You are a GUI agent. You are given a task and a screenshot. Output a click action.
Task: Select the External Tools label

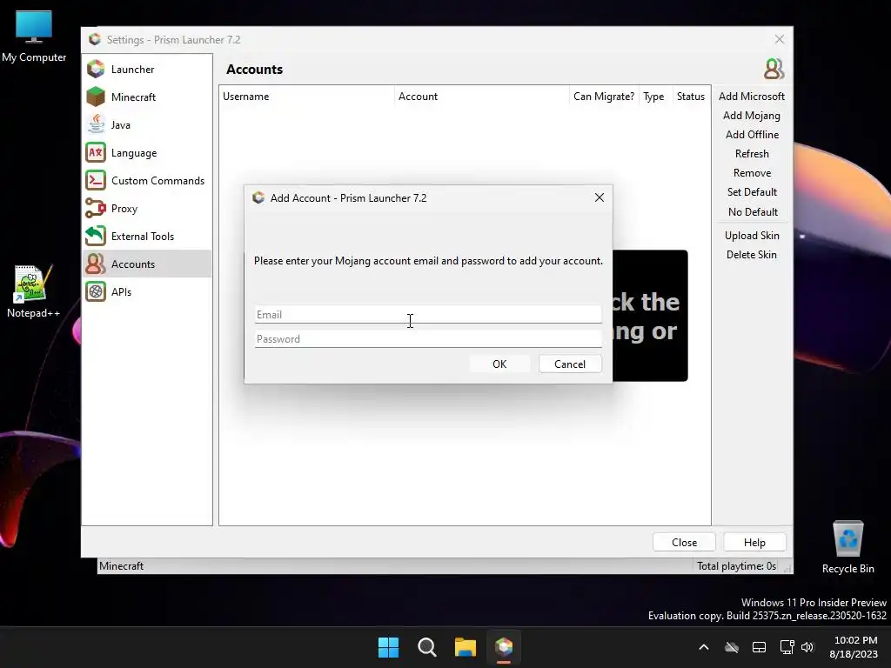tap(143, 237)
